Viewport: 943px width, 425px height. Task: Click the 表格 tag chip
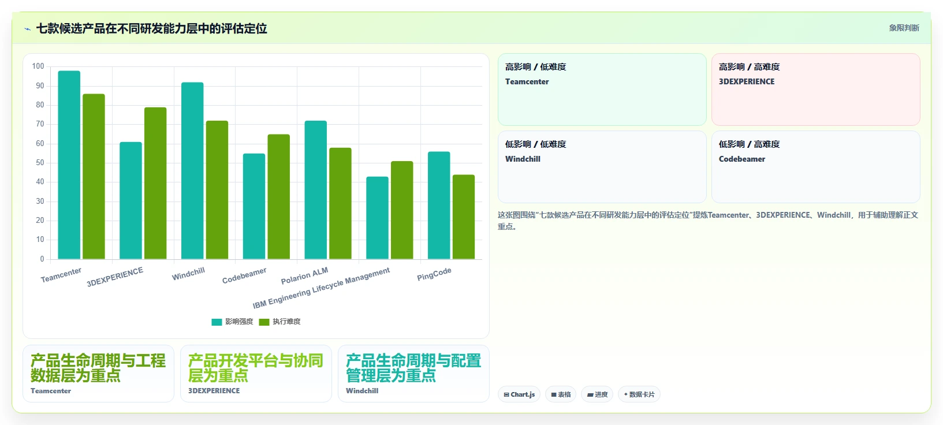tap(560, 394)
